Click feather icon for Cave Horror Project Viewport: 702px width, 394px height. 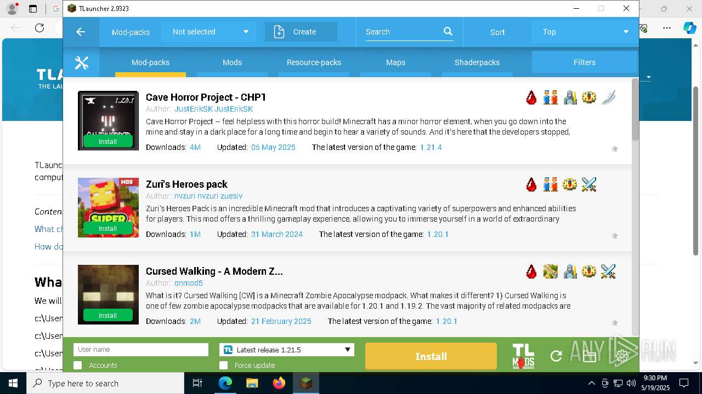pyautogui.click(x=608, y=97)
